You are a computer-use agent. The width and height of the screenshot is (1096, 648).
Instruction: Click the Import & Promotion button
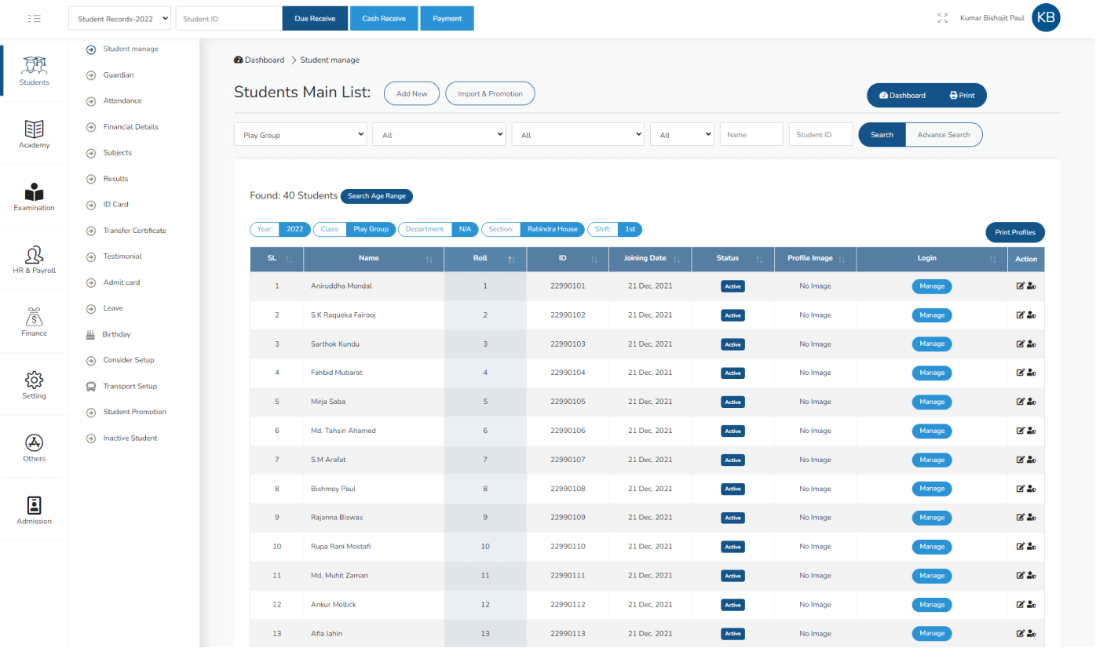490,94
